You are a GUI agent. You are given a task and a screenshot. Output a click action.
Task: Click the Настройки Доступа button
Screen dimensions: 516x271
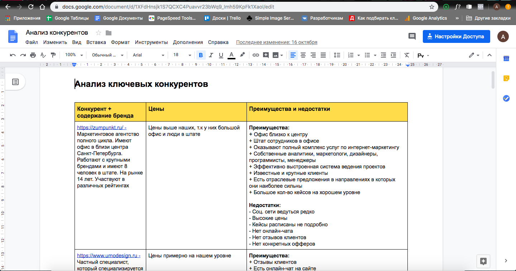click(456, 36)
